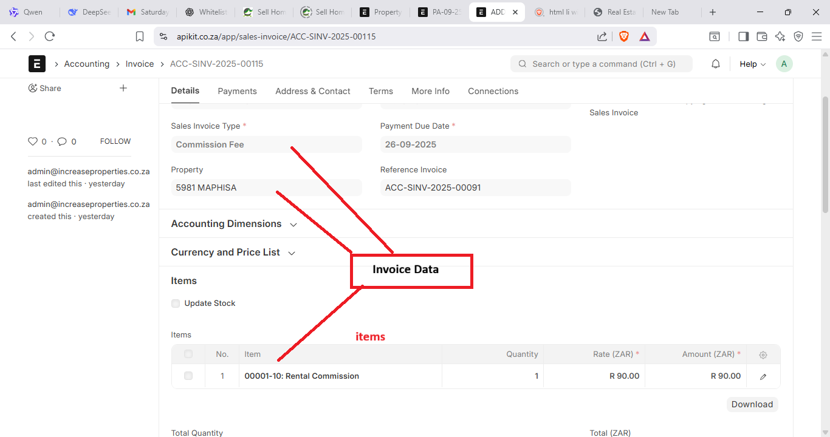
Task: Switch to the Payments tab
Action: pyautogui.click(x=237, y=91)
